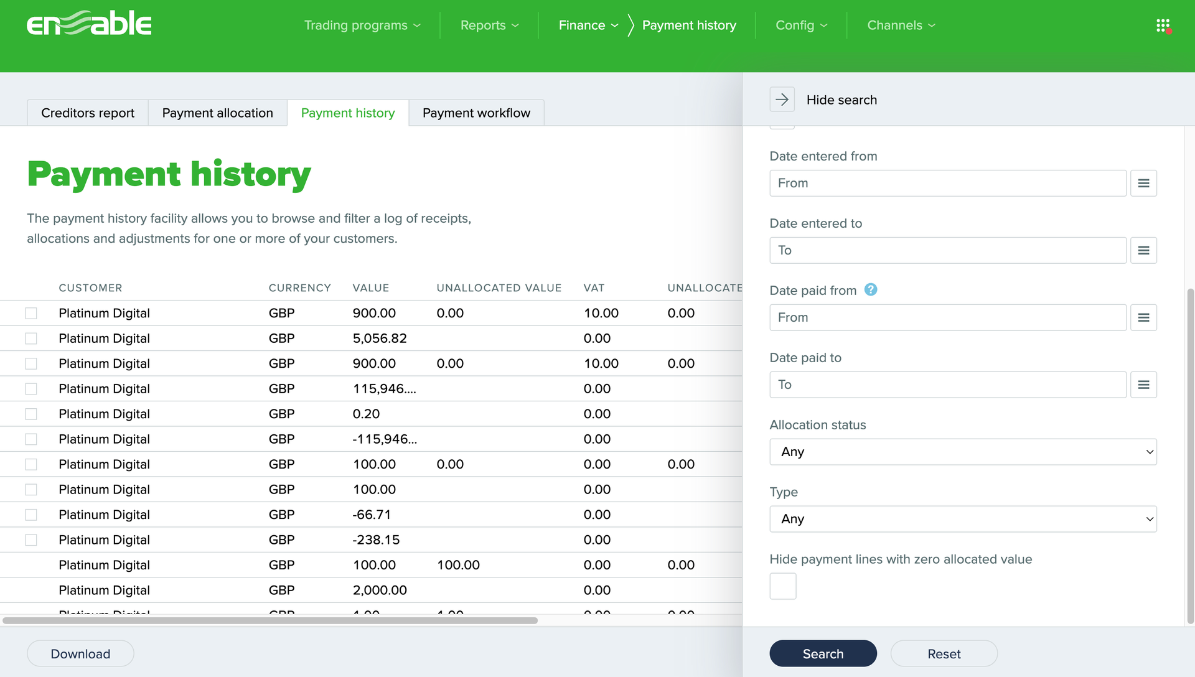Focus Date paid from input field
Screen dimensions: 1195x677
point(948,317)
